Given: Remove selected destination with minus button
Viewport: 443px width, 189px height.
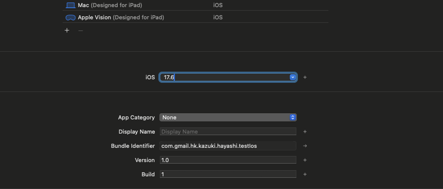Looking at the screenshot, I should coord(81,30).
